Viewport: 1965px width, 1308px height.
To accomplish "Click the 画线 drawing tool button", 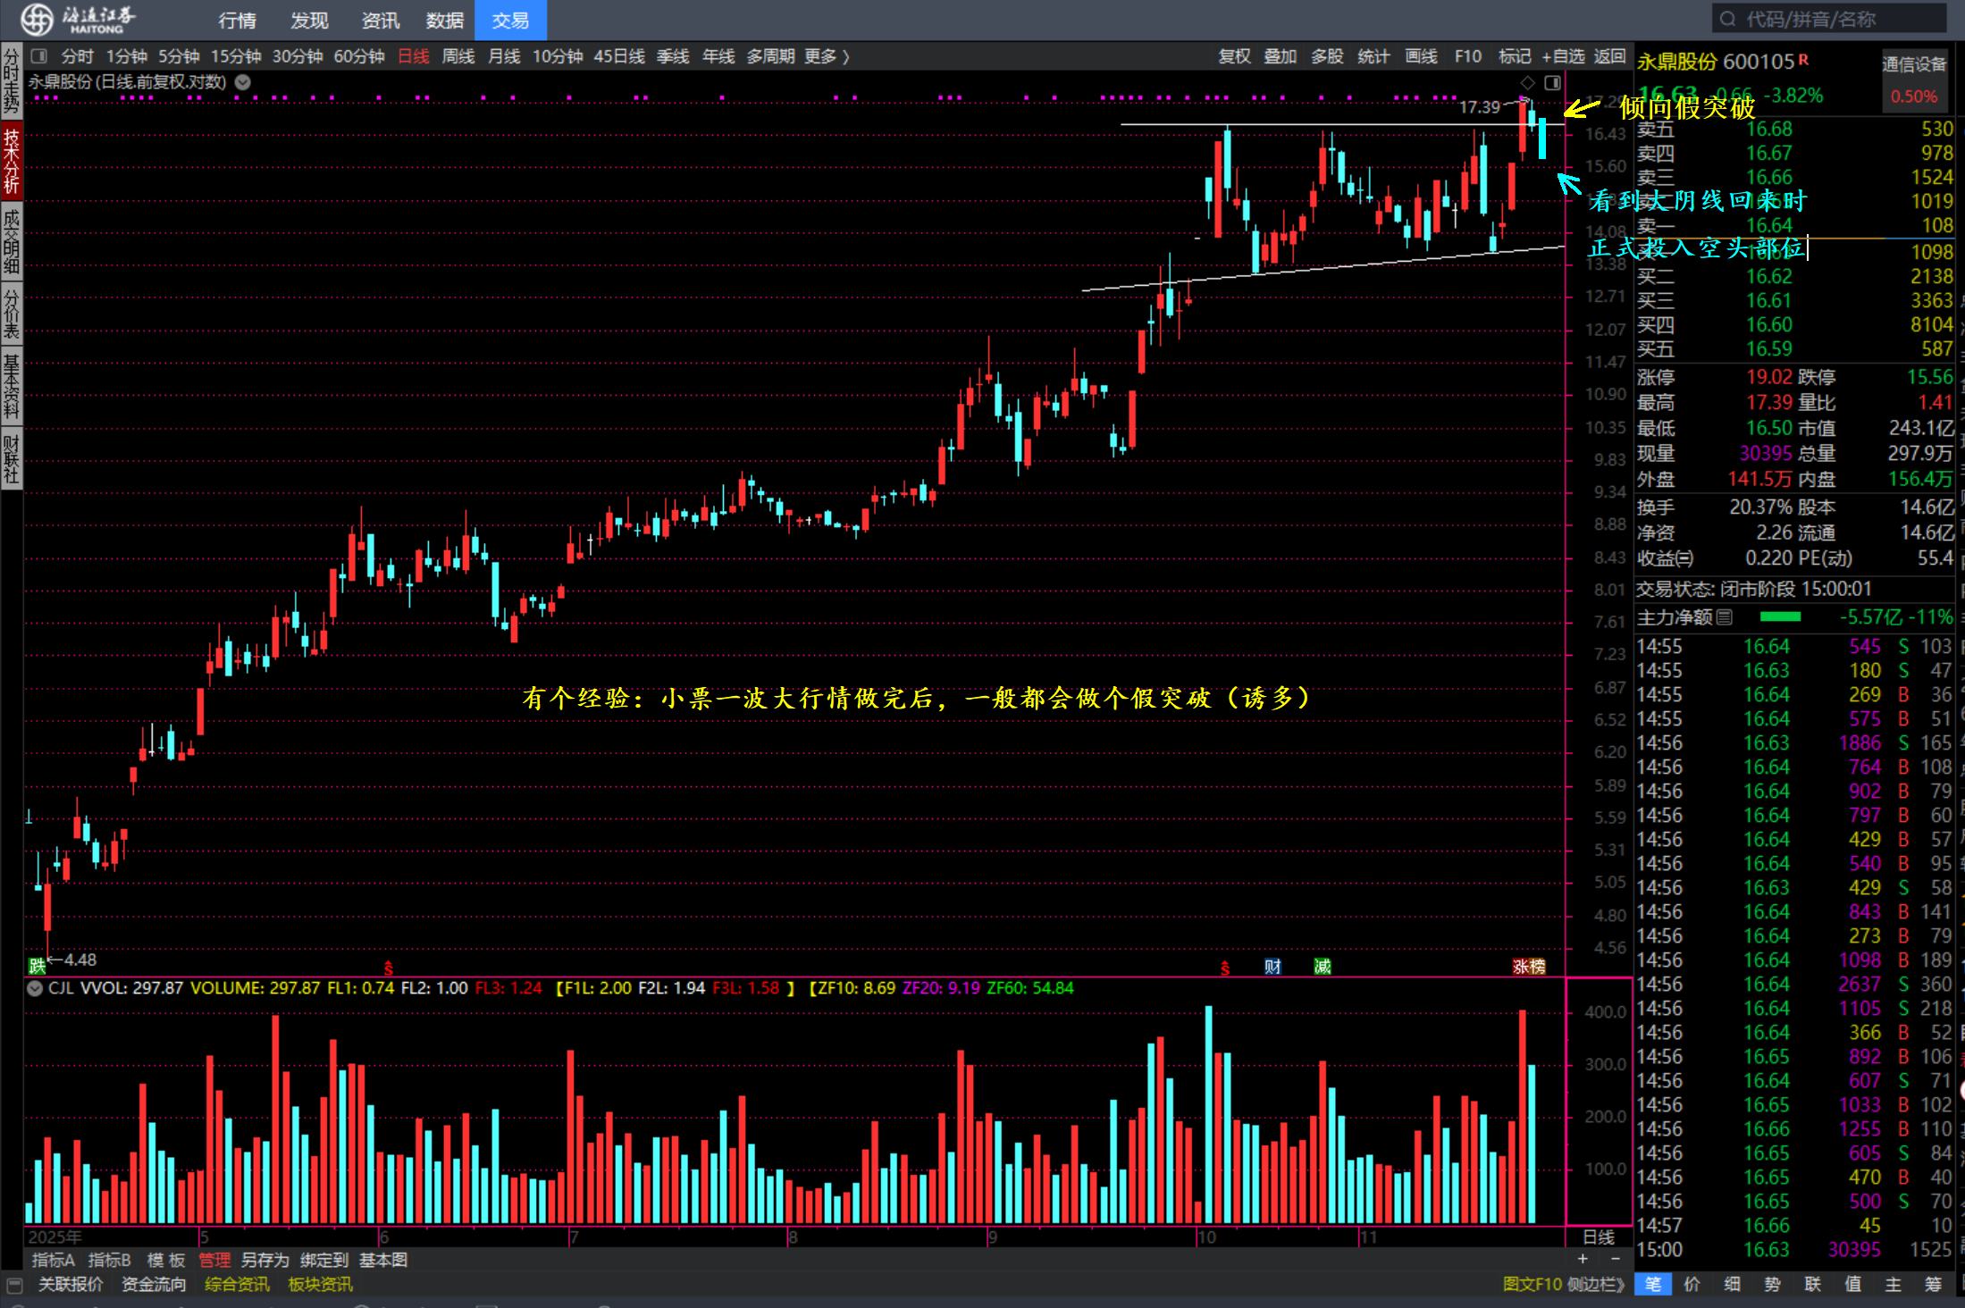I will pyautogui.click(x=1420, y=56).
